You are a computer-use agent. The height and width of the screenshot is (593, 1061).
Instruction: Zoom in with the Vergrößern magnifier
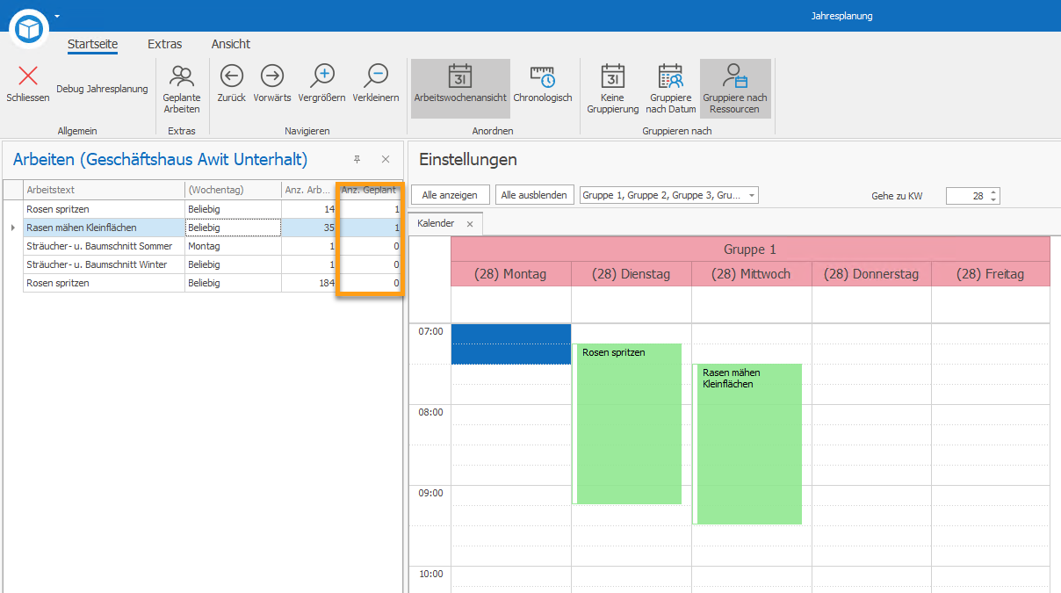coord(322,76)
